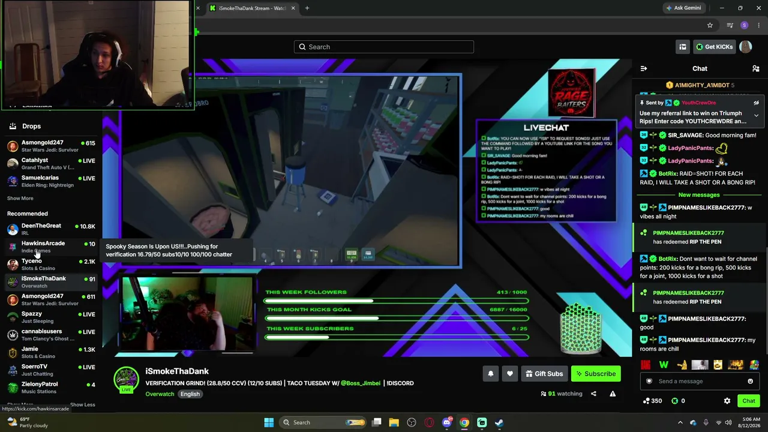Open Jamie channel in sidebar
The image size is (768, 432).
tap(51, 352)
